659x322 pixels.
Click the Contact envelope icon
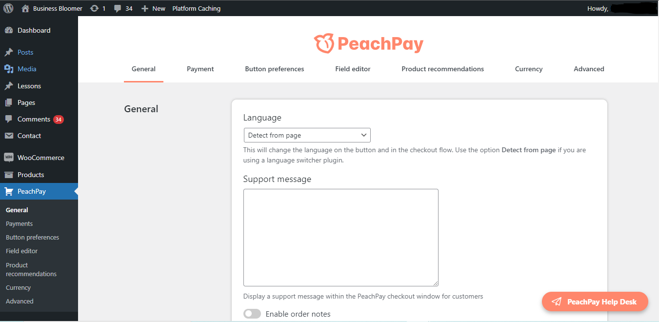click(x=9, y=136)
